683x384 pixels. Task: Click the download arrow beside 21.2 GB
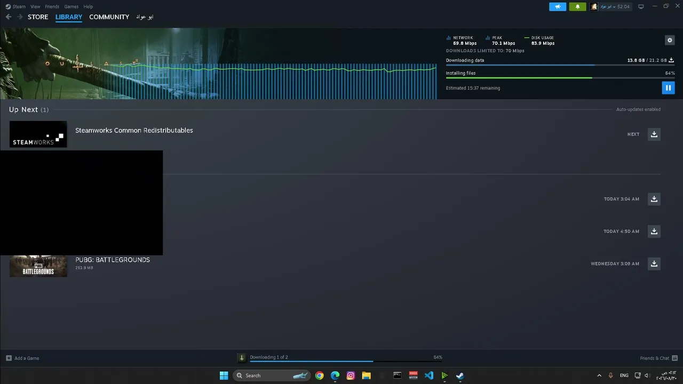pyautogui.click(x=671, y=60)
